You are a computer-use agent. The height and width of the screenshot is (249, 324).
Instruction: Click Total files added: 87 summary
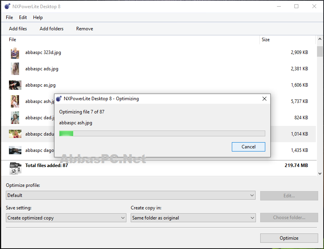point(47,165)
